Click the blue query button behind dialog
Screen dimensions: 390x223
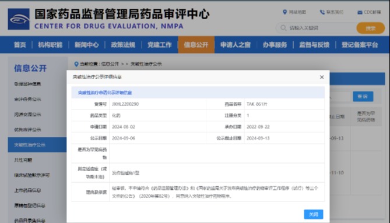363,96
